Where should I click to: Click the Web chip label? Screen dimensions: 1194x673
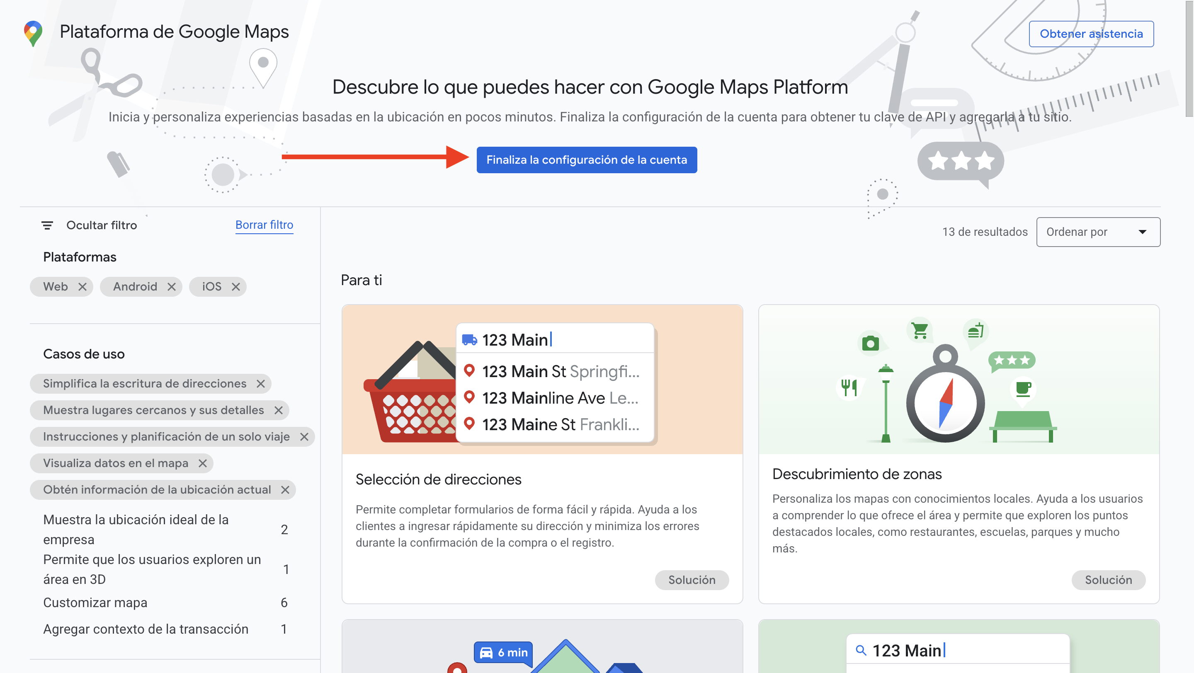(x=56, y=287)
